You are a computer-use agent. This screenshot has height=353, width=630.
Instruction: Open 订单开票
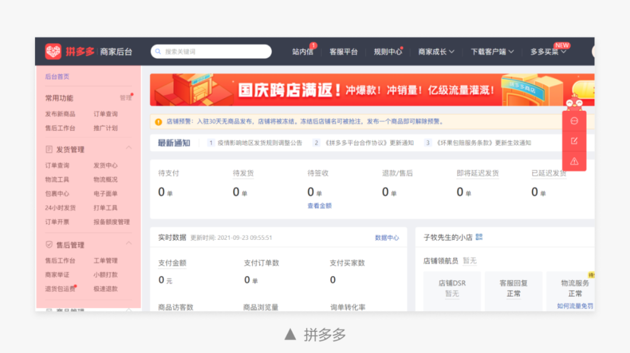pos(57,222)
